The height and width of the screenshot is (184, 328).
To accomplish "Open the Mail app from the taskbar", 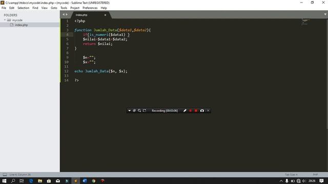I will pyautogui.click(x=58, y=181).
